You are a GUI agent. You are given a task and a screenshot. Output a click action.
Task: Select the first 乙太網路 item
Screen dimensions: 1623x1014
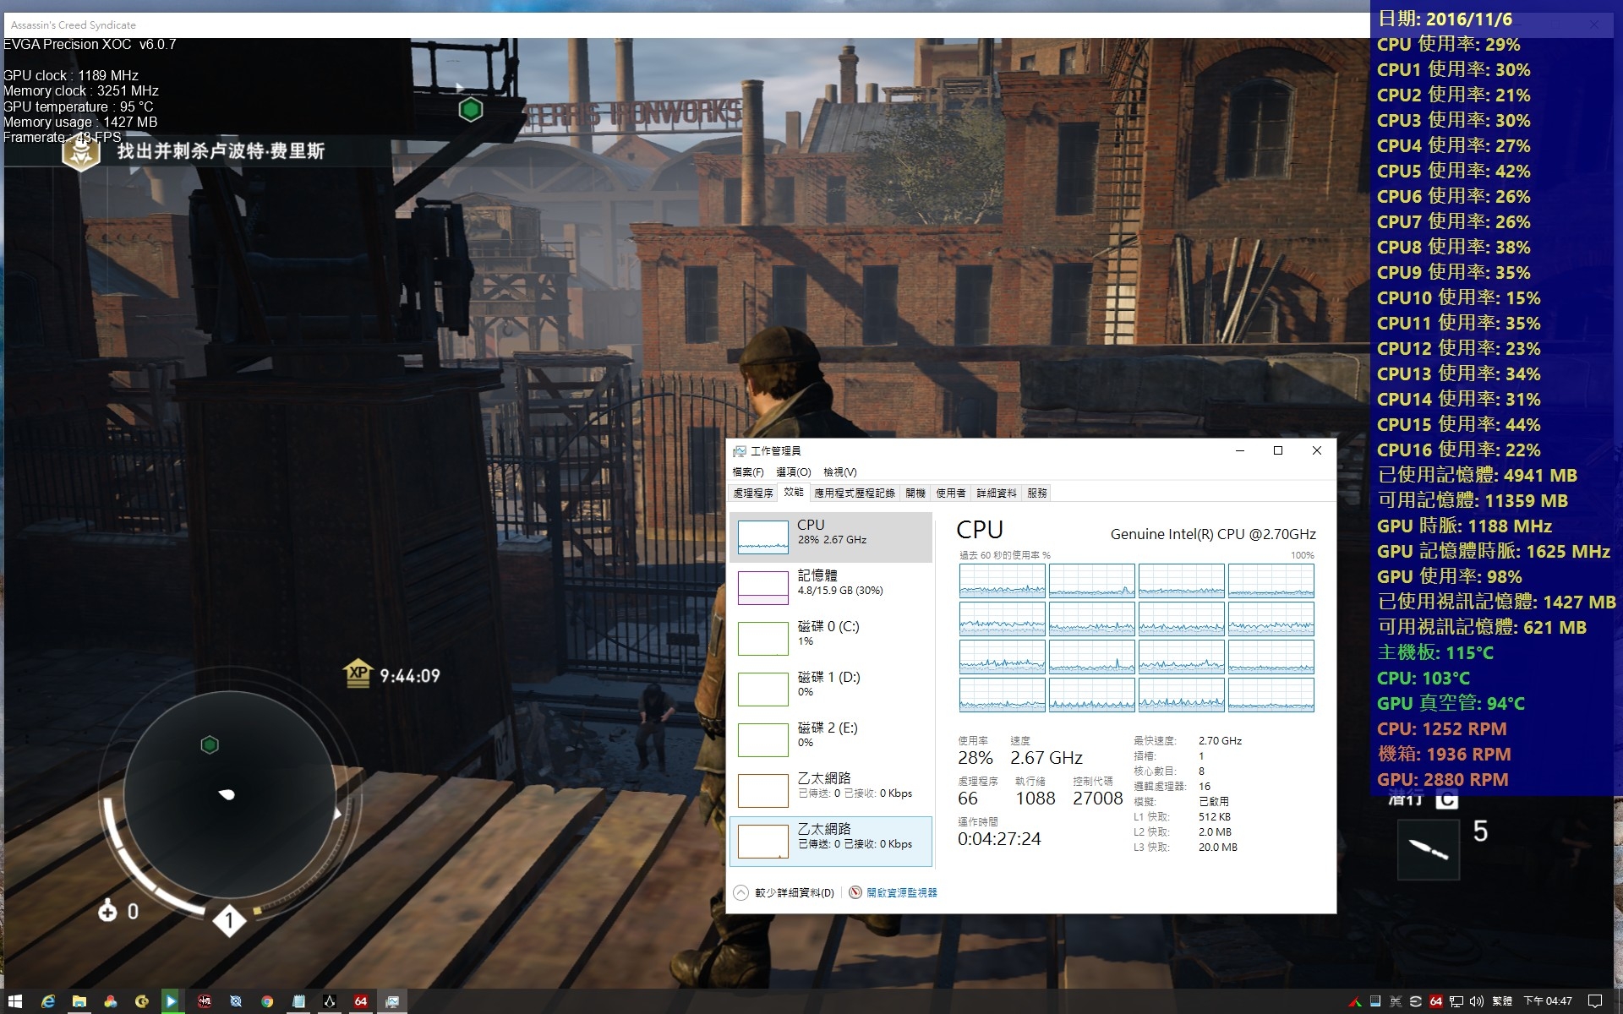tap(831, 791)
